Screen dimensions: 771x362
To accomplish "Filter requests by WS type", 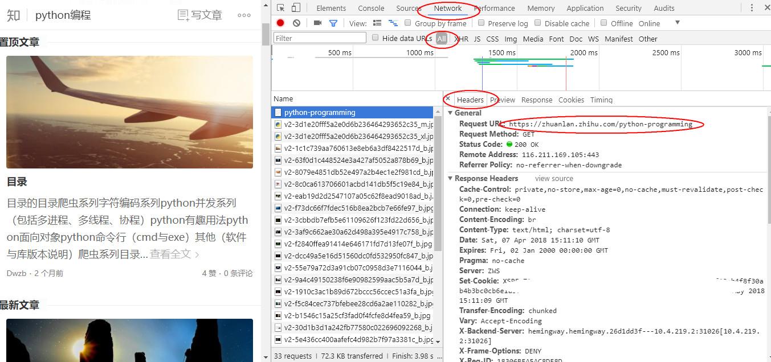I will pyautogui.click(x=594, y=39).
